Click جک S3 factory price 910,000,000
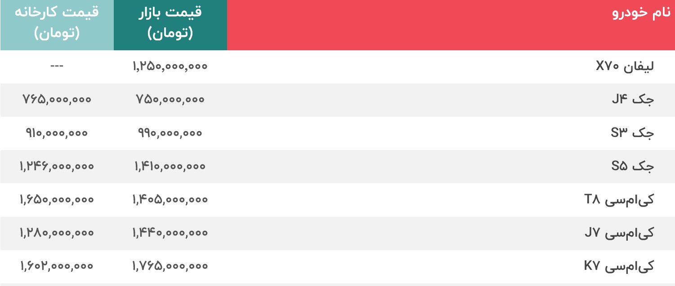This screenshot has height=286, width=675. 57,133
